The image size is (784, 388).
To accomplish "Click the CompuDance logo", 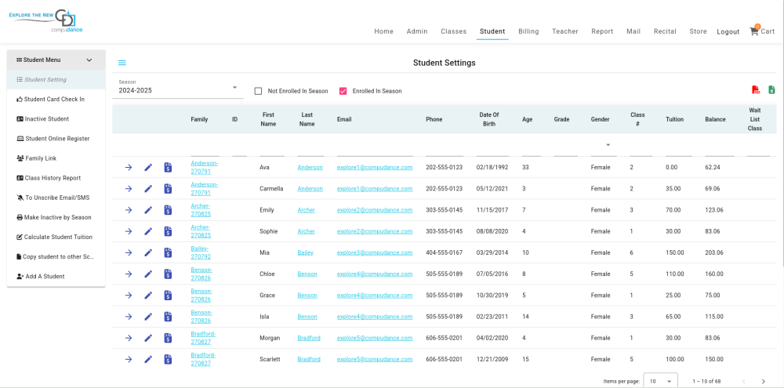I will point(46,20).
